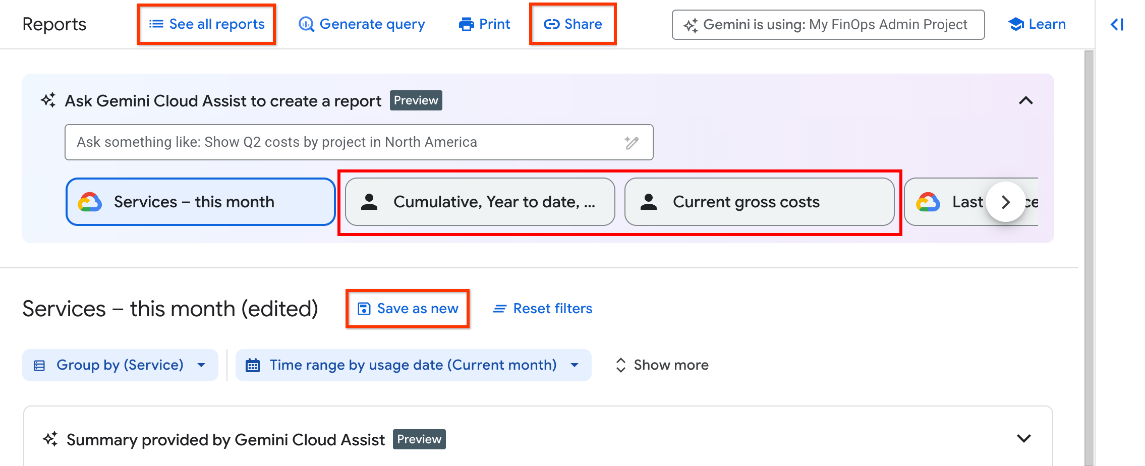Click the Print icon in the toolbar
1145x466 pixels.
(467, 24)
